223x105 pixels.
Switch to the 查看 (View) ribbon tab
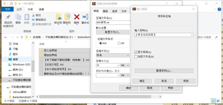pyautogui.click(x=42, y=9)
